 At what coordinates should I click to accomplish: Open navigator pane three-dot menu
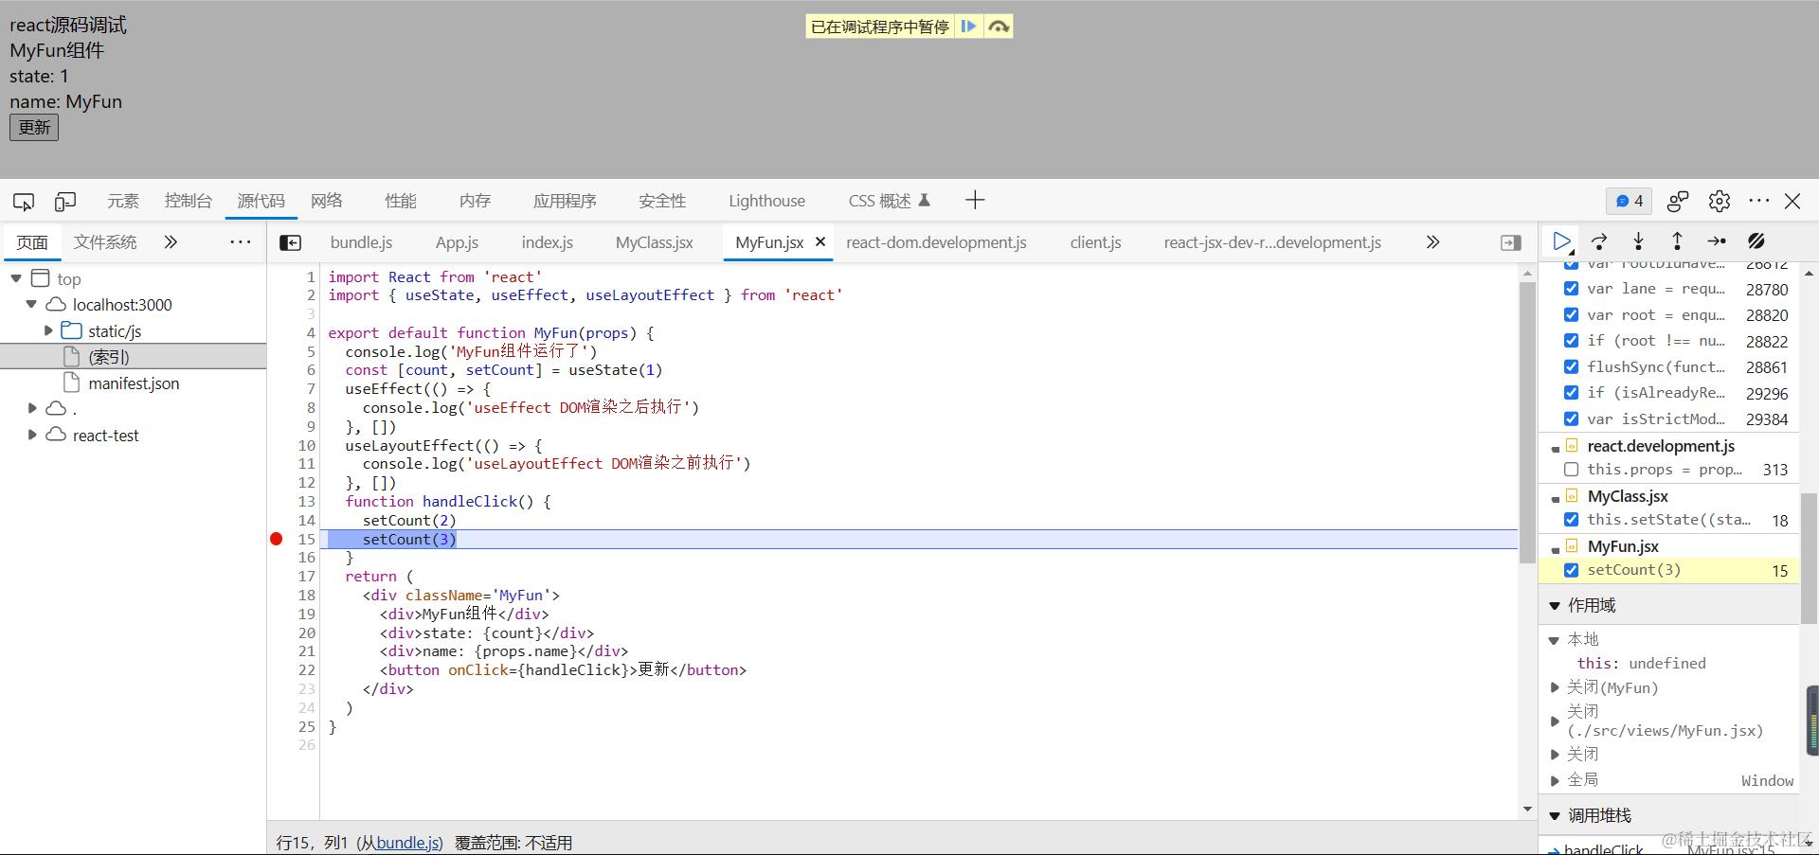[x=241, y=242]
